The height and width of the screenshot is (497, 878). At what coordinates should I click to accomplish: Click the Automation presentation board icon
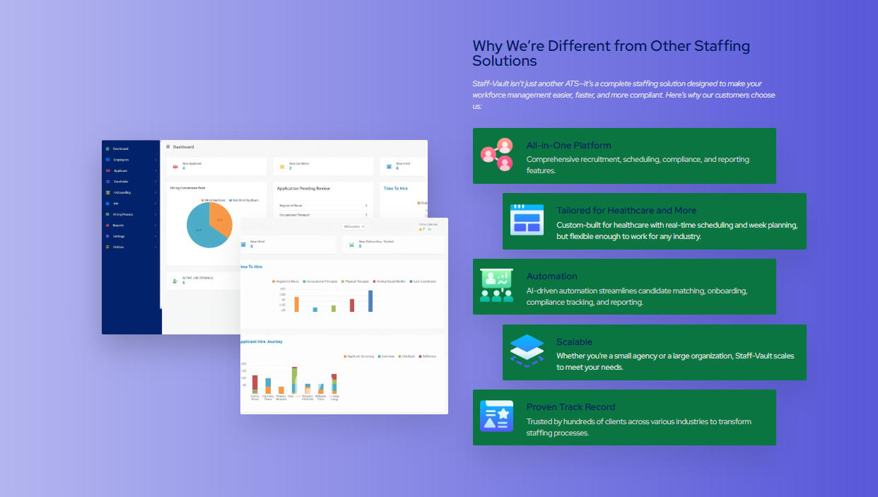(x=496, y=286)
